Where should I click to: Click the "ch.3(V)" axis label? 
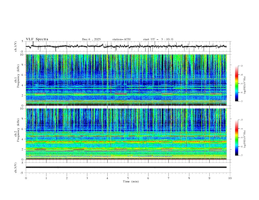16,168
